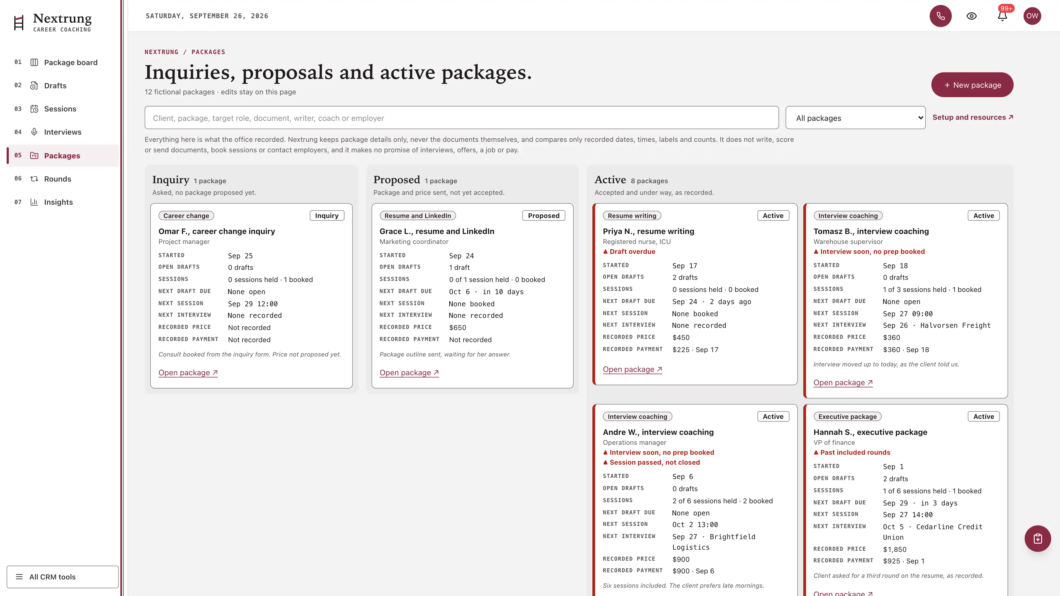Click Active badge on Priya N. card
Viewport: 1060px width, 596px height.
point(773,215)
